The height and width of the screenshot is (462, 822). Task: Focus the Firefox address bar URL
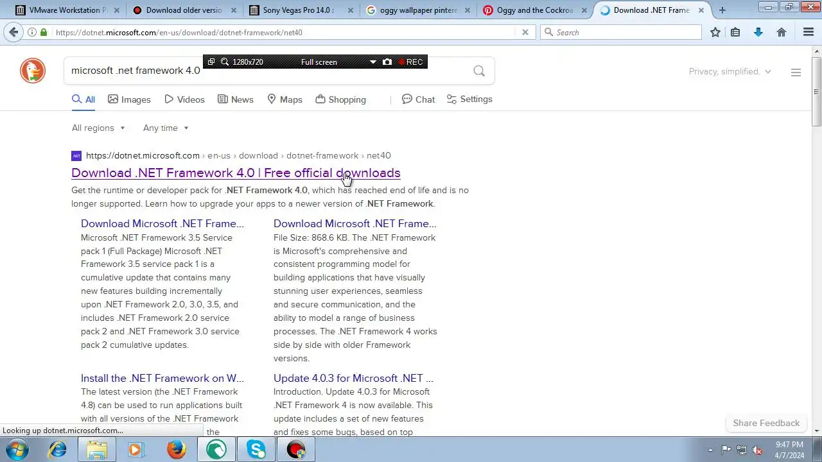pos(283,32)
